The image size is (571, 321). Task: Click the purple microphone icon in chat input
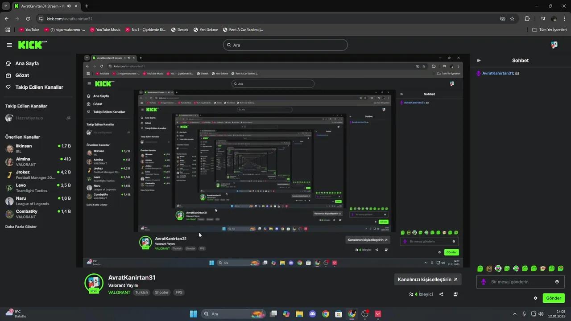coord(484,282)
